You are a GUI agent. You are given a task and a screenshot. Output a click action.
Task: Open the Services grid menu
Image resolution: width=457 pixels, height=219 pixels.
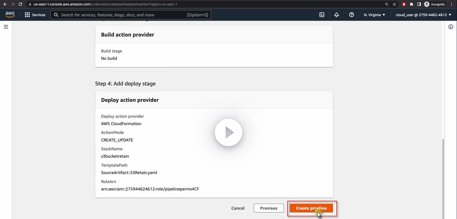click(35, 15)
